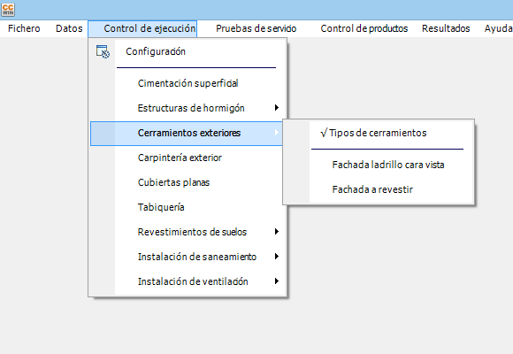Click the Configuración settings window icon
Screen dimensions: 513x354
point(103,51)
